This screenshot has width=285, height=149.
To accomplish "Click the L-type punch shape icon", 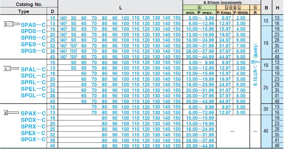I will coord(11,68).
